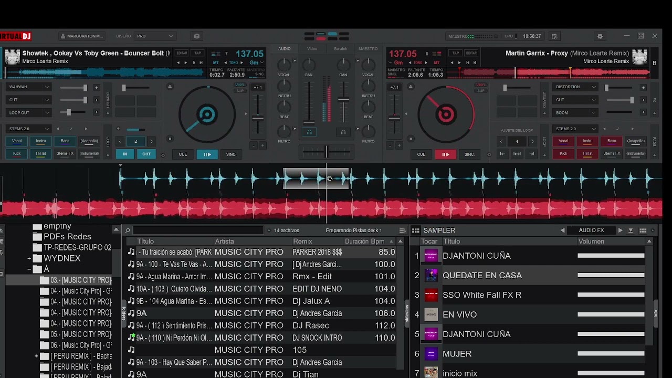The width and height of the screenshot is (672, 378).
Task: Click the cube icon next to layout selector
Action: coord(197,36)
